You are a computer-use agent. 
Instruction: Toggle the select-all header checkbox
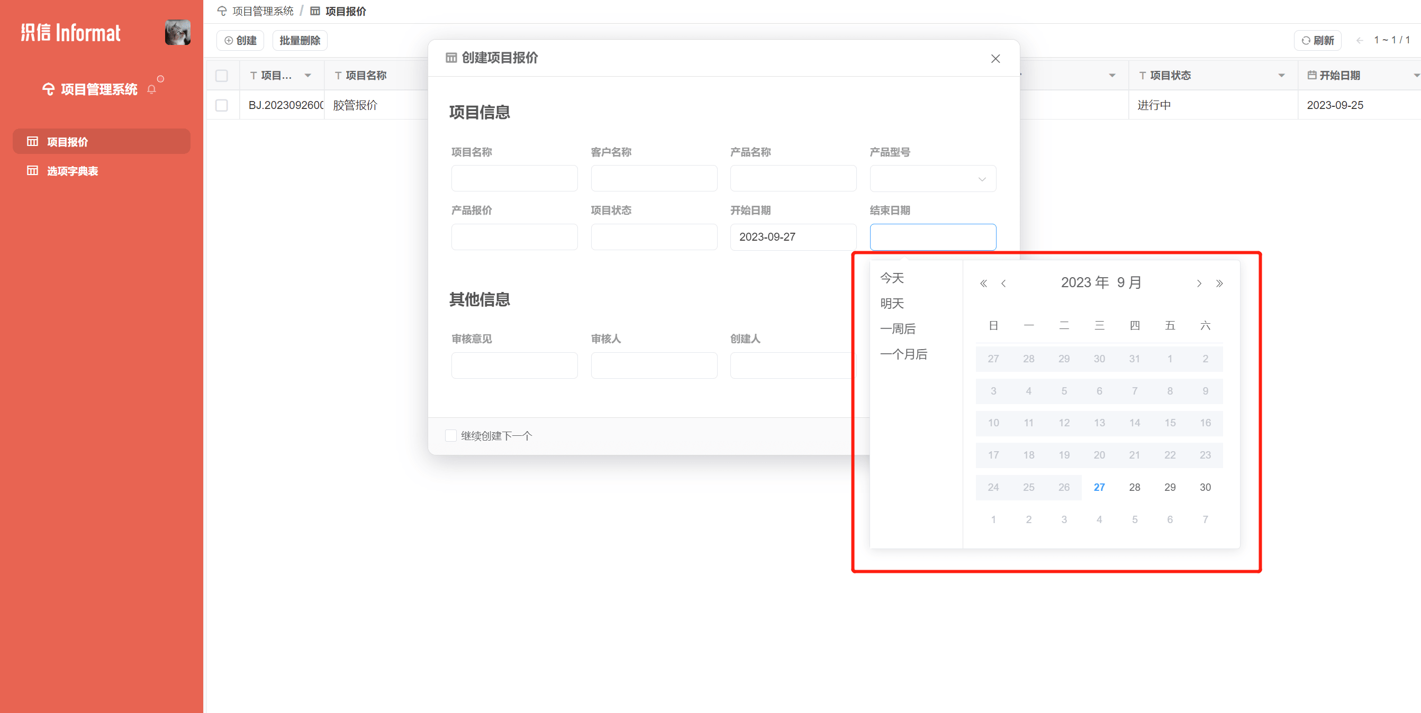point(222,76)
